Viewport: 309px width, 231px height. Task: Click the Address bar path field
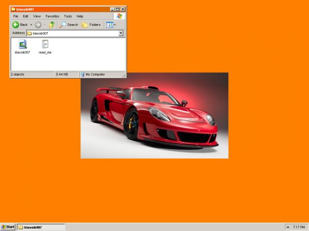73,33
